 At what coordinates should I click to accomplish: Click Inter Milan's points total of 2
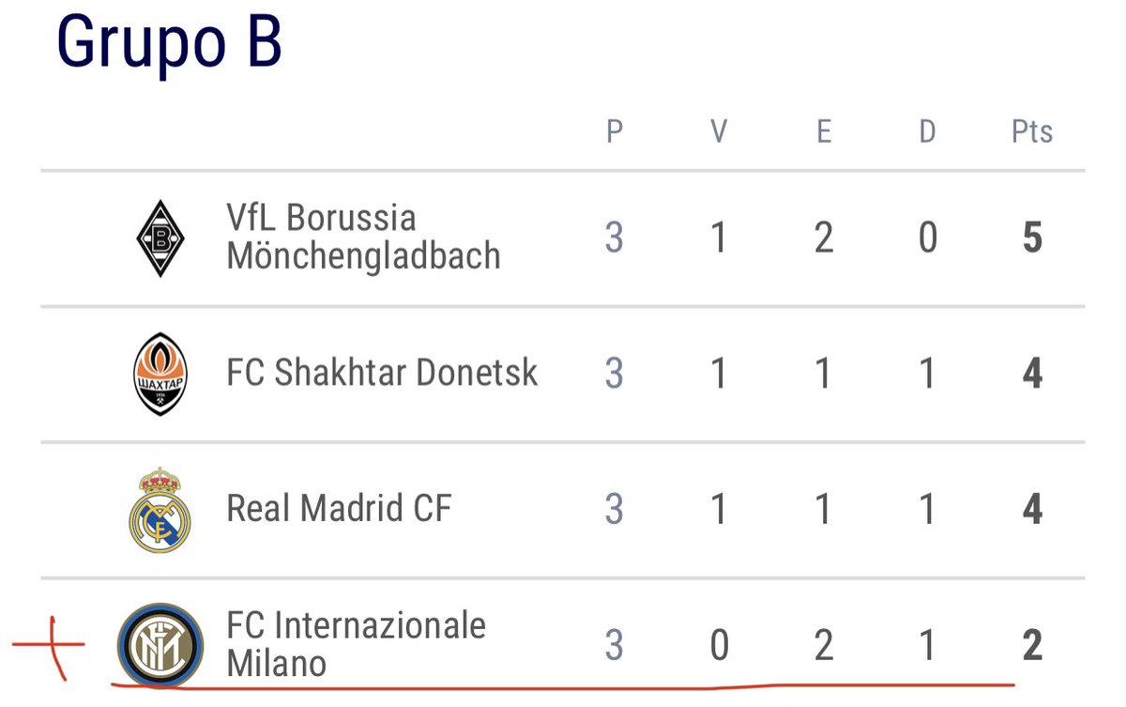click(x=1032, y=646)
